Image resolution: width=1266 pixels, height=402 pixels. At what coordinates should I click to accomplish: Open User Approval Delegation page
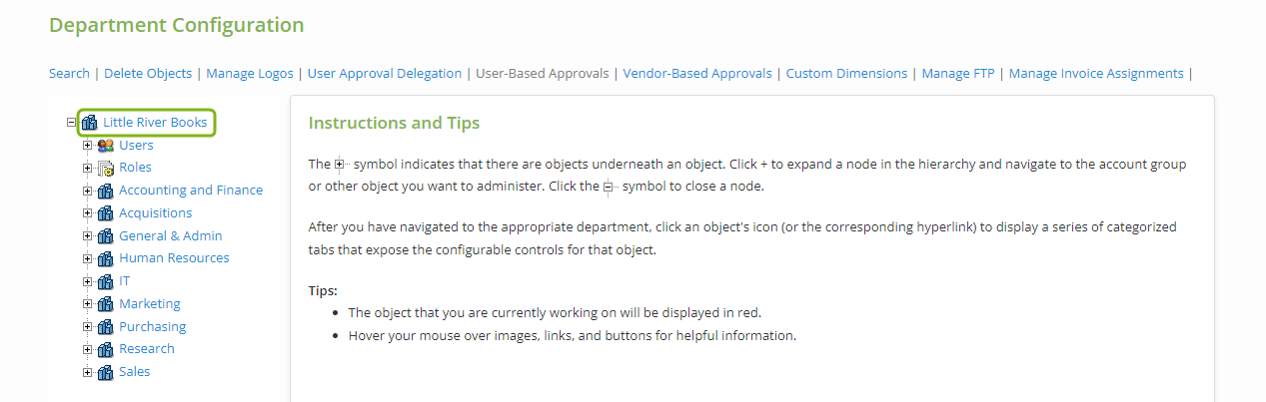tap(385, 73)
